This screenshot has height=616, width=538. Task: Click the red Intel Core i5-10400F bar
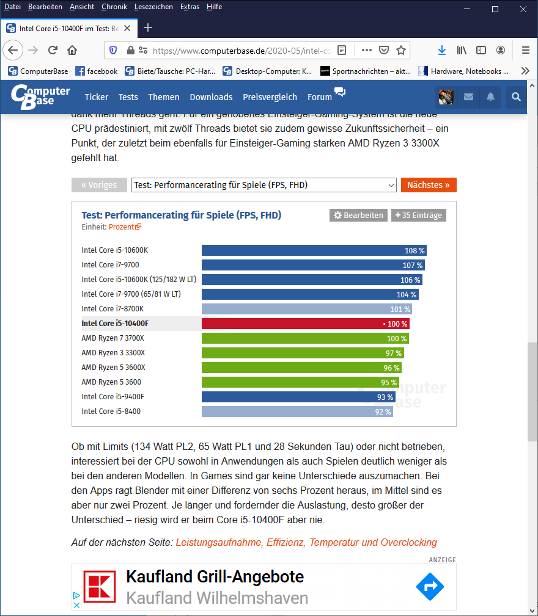306,324
